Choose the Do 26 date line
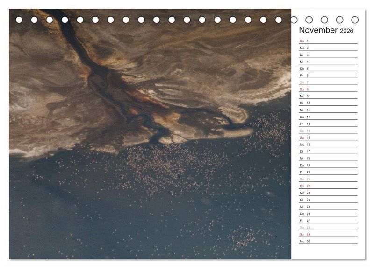 click(328, 214)
